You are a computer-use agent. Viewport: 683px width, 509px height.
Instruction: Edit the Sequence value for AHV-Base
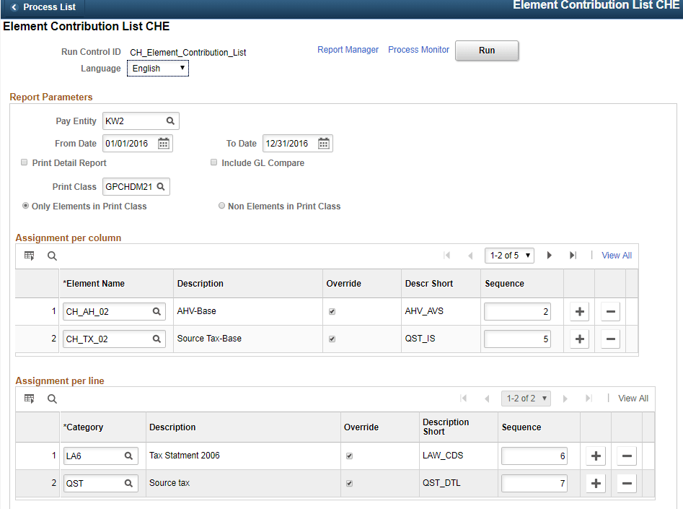pos(517,311)
